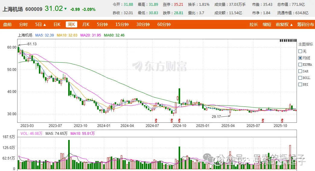Click the S marker near 2025-10
The width and height of the screenshot is (315, 171).
tap(282, 120)
